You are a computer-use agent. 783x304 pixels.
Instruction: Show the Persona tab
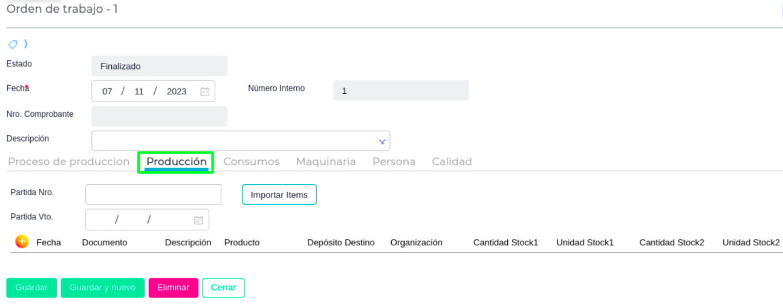[394, 162]
